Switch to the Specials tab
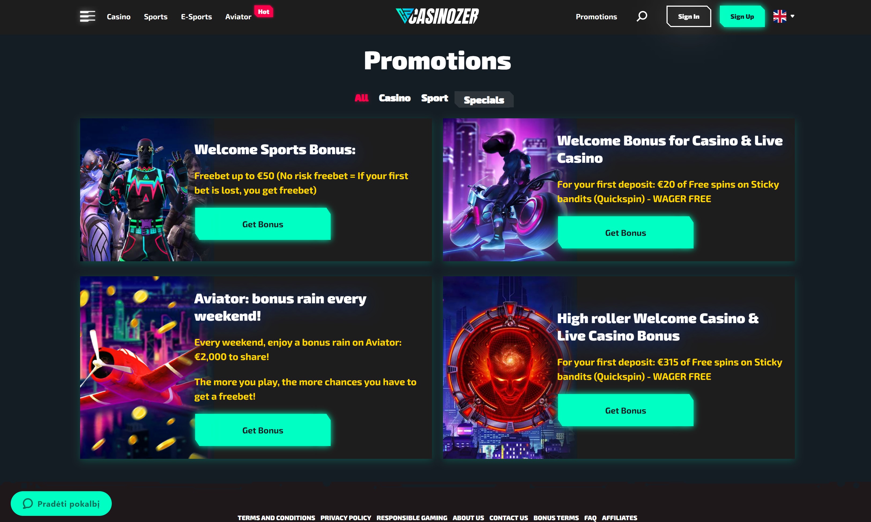The width and height of the screenshot is (871, 522). [484, 100]
